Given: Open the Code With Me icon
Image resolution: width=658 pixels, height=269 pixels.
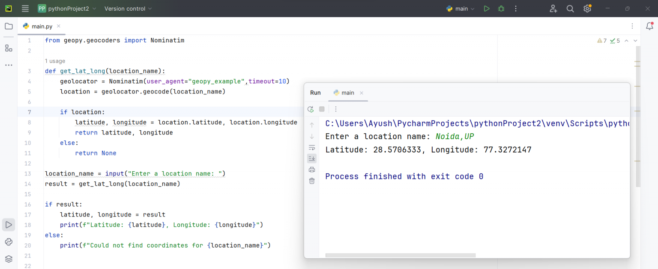Looking at the screenshot, I should pos(553,8).
